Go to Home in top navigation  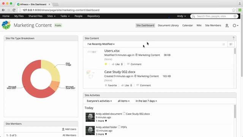click(x=6, y=16)
